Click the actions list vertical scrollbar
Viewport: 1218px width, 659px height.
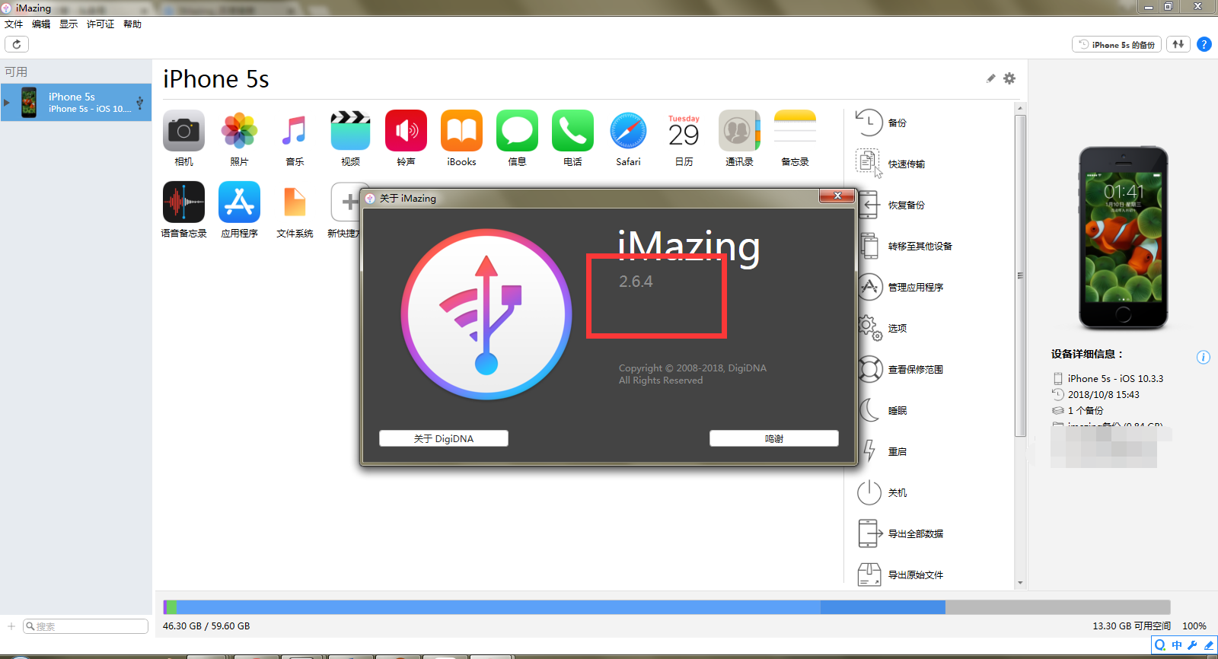pyautogui.click(x=1020, y=275)
